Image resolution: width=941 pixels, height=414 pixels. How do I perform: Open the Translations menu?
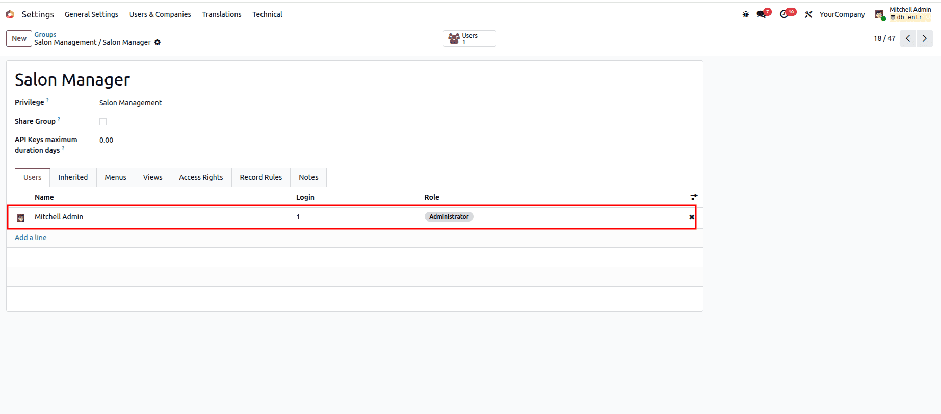(x=222, y=14)
